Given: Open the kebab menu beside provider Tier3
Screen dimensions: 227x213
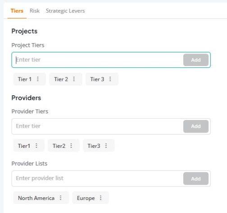Looking at the screenshot, I should [x=106, y=146].
